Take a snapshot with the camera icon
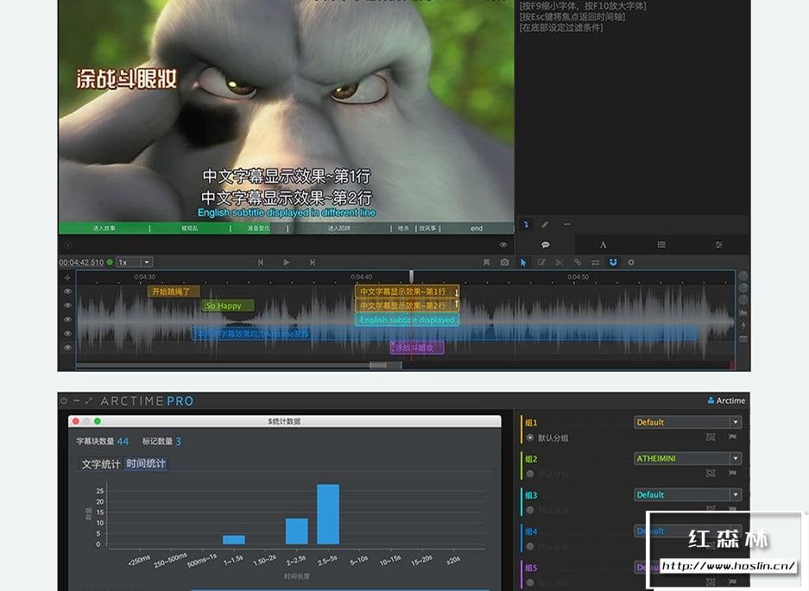The width and height of the screenshot is (809, 591). [504, 262]
